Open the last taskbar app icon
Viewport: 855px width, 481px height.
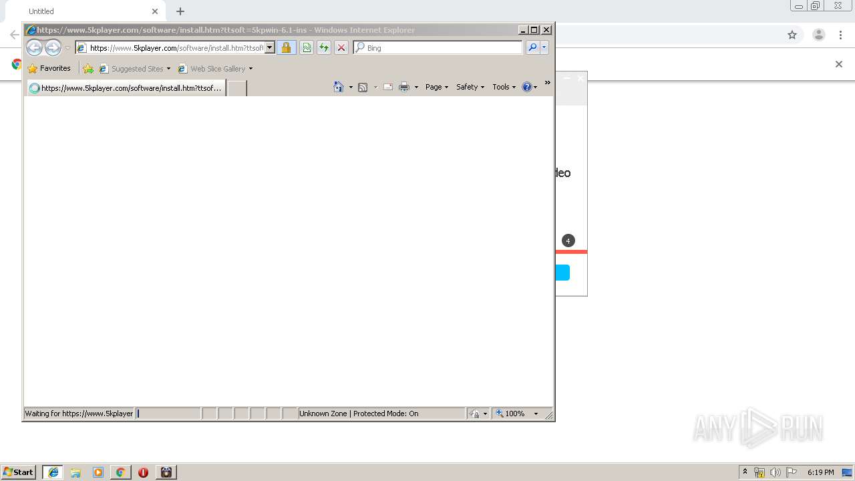[166, 472]
